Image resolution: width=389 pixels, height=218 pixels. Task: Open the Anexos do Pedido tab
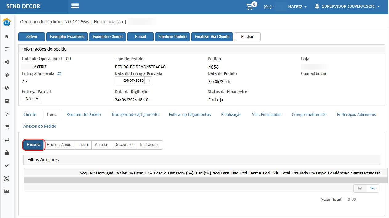(40, 126)
